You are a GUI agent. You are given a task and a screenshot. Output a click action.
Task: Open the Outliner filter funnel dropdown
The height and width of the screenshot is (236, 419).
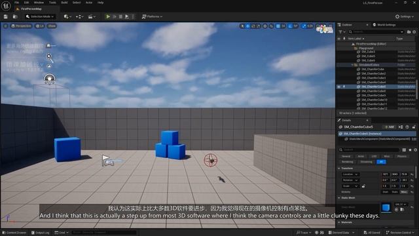pos(341,32)
